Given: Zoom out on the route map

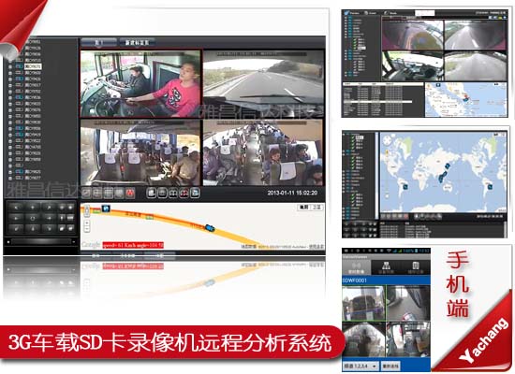Looking at the screenshot, I should click(x=87, y=229).
